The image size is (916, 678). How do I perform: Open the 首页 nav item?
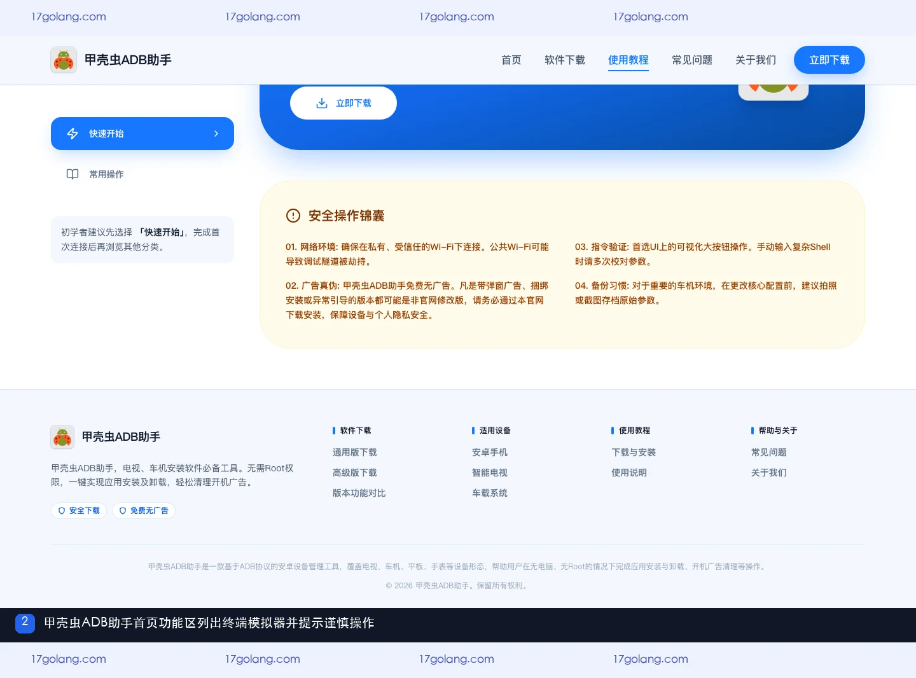tap(511, 60)
